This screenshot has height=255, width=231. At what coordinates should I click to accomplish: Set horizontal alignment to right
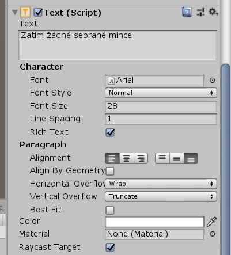[x=141, y=158]
